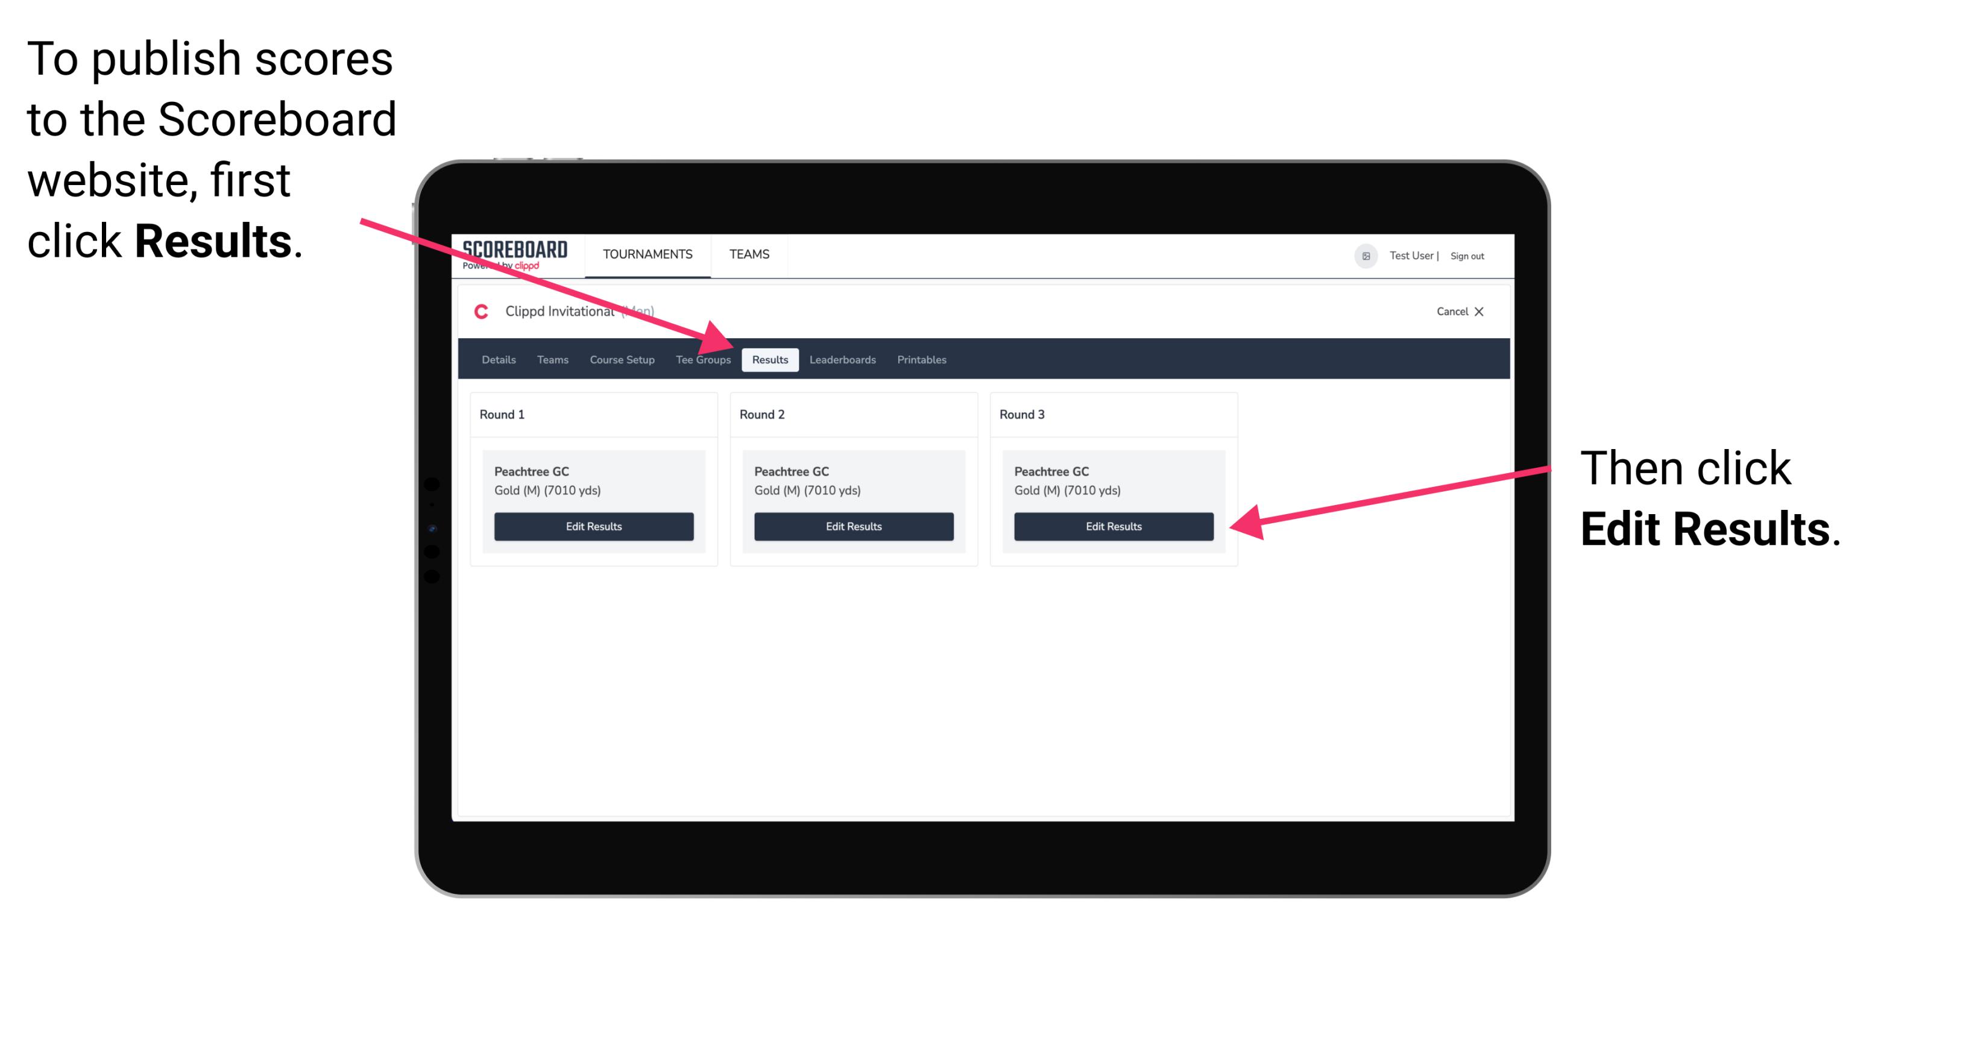This screenshot has width=1963, height=1056.
Task: Open the Tee Groups section
Action: tap(702, 360)
